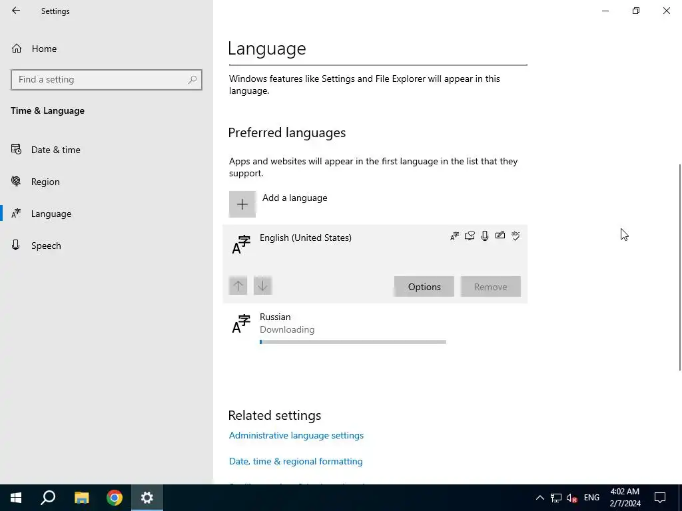The height and width of the screenshot is (511, 682).
Task: Click speech recognition microphone icon on English row
Action: (485, 236)
